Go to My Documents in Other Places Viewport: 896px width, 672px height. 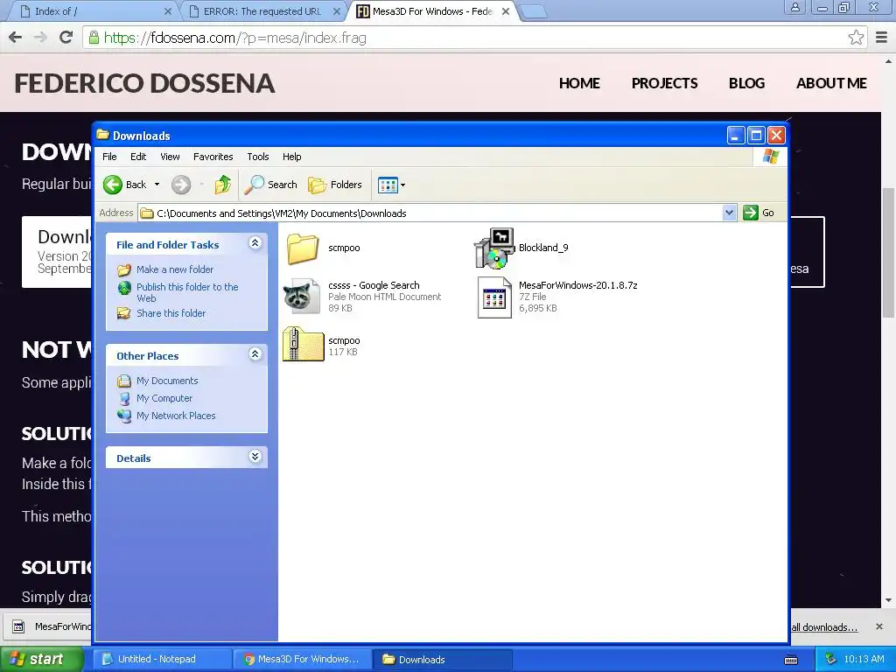pyautogui.click(x=167, y=381)
